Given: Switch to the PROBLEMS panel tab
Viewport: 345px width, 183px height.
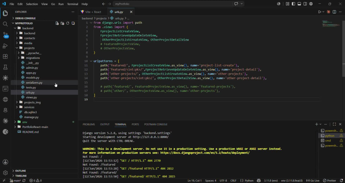Looking at the screenshot, I should click(x=89, y=124).
